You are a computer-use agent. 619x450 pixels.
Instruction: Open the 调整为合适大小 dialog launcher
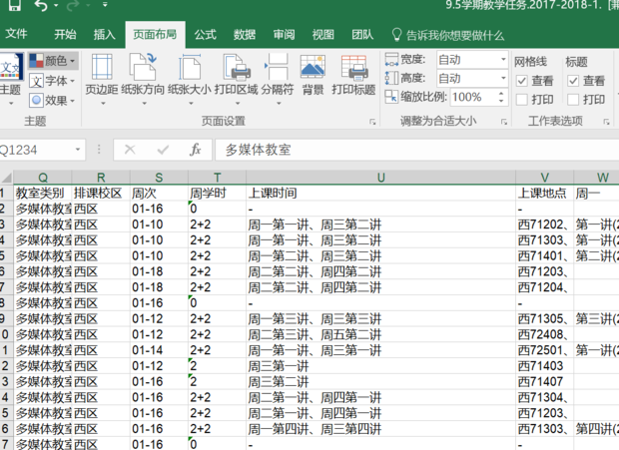[x=504, y=122]
